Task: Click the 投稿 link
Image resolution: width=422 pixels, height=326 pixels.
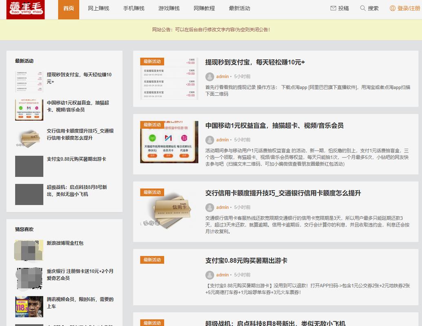Action: click(343, 8)
